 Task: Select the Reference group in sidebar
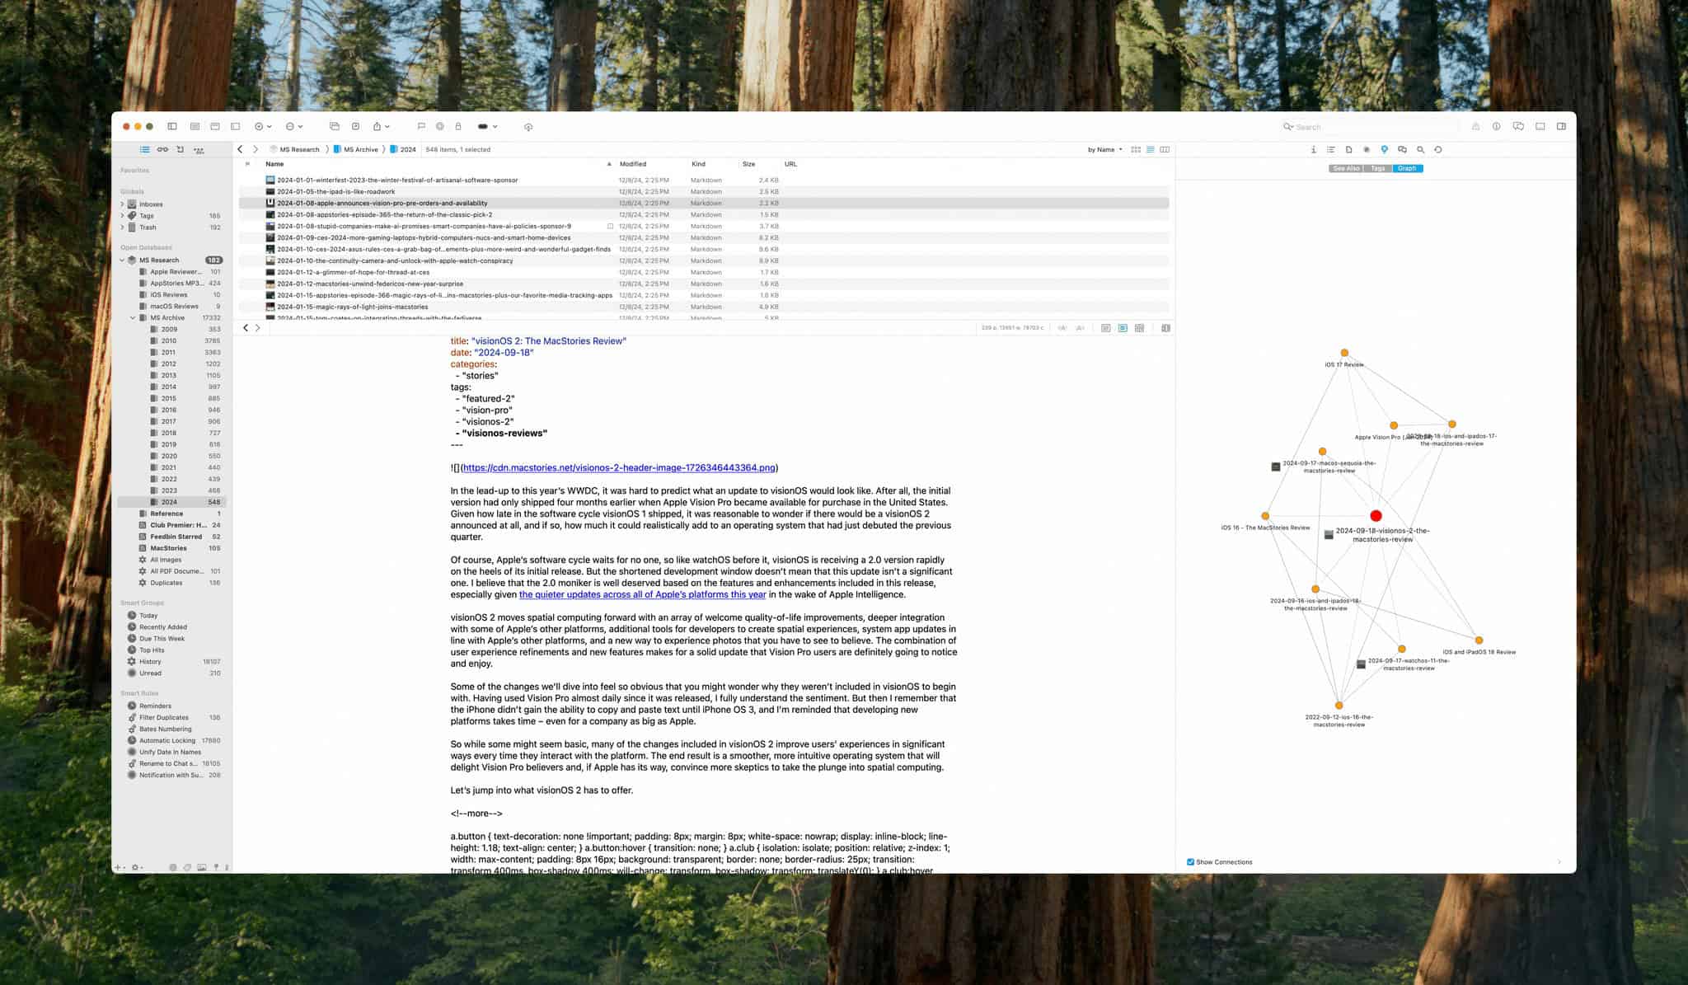pyautogui.click(x=171, y=514)
